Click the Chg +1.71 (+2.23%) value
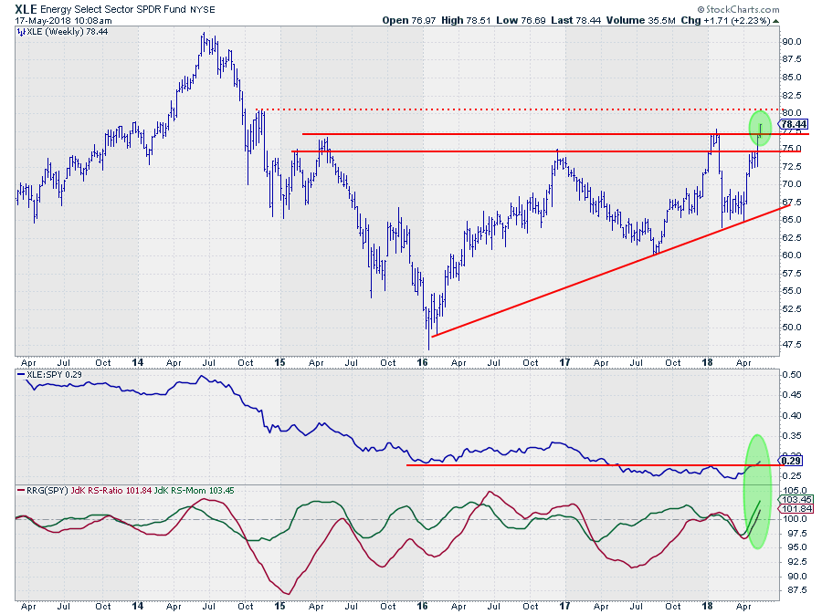 point(725,20)
